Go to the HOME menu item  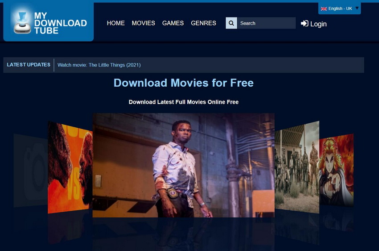click(x=116, y=23)
